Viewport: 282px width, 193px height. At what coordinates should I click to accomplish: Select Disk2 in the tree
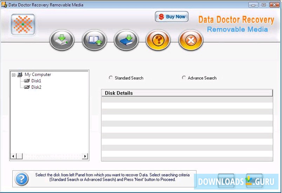coord(36,87)
